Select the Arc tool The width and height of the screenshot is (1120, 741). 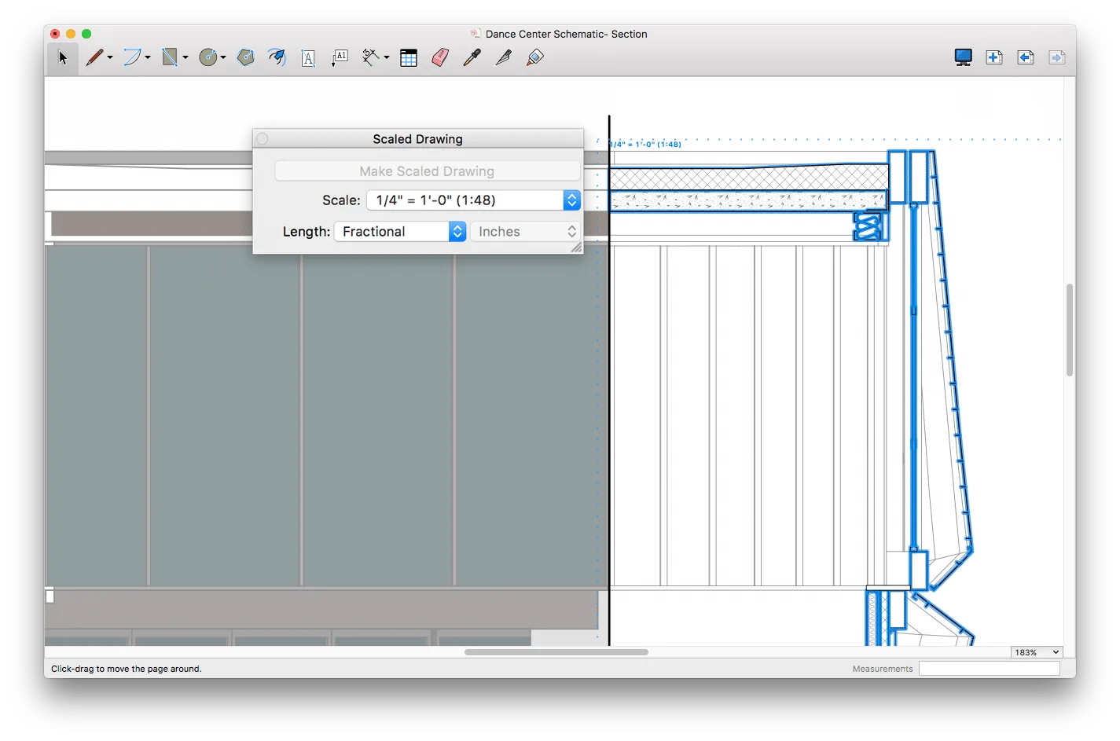(132, 57)
